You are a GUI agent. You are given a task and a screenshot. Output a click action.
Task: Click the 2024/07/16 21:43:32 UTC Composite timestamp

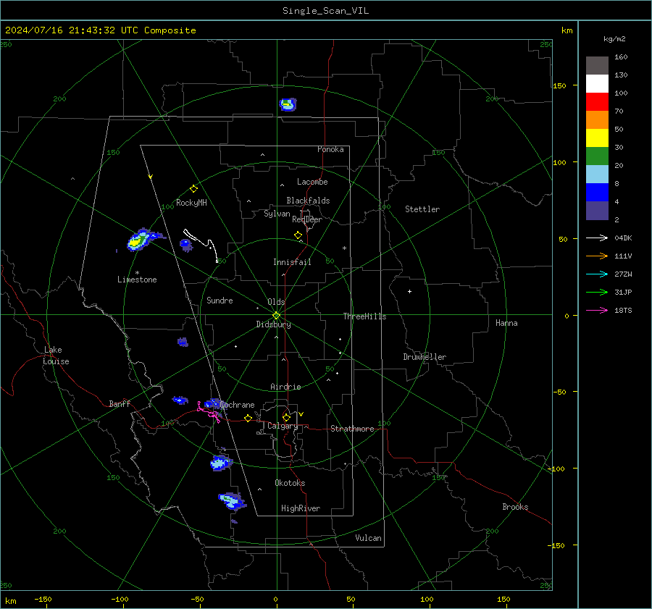tap(100, 30)
